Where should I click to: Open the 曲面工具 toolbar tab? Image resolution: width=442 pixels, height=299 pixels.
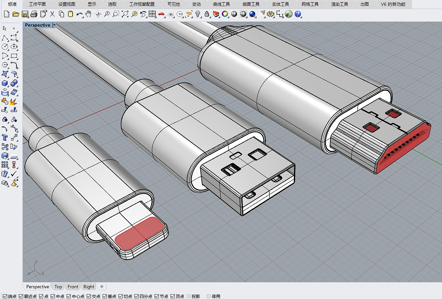tap(251, 4)
